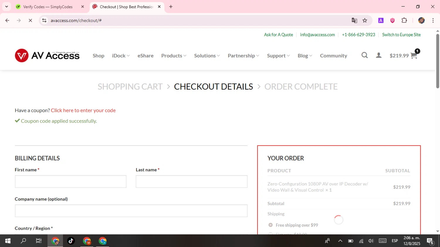Click the $219.99 cart total in header
This screenshot has width=440, height=247.
399,56
